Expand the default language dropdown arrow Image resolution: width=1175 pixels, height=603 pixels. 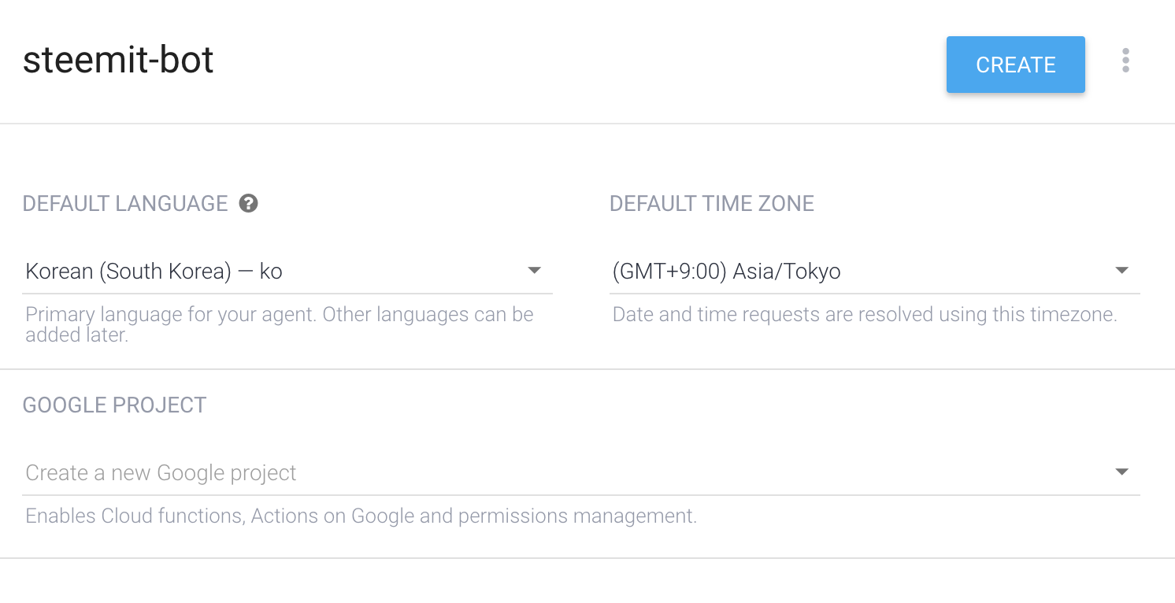click(534, 271)
